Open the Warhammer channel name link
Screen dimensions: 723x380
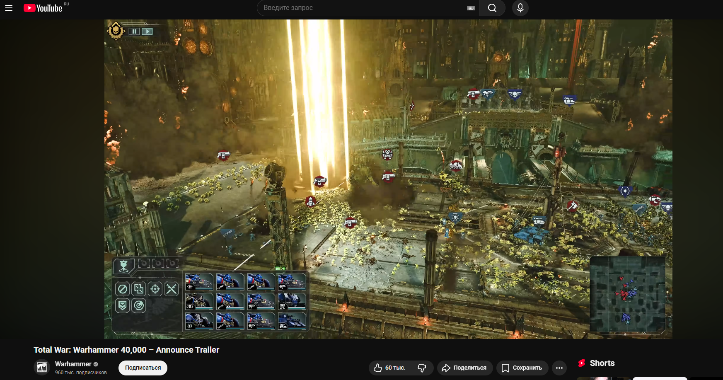[73, 364]
